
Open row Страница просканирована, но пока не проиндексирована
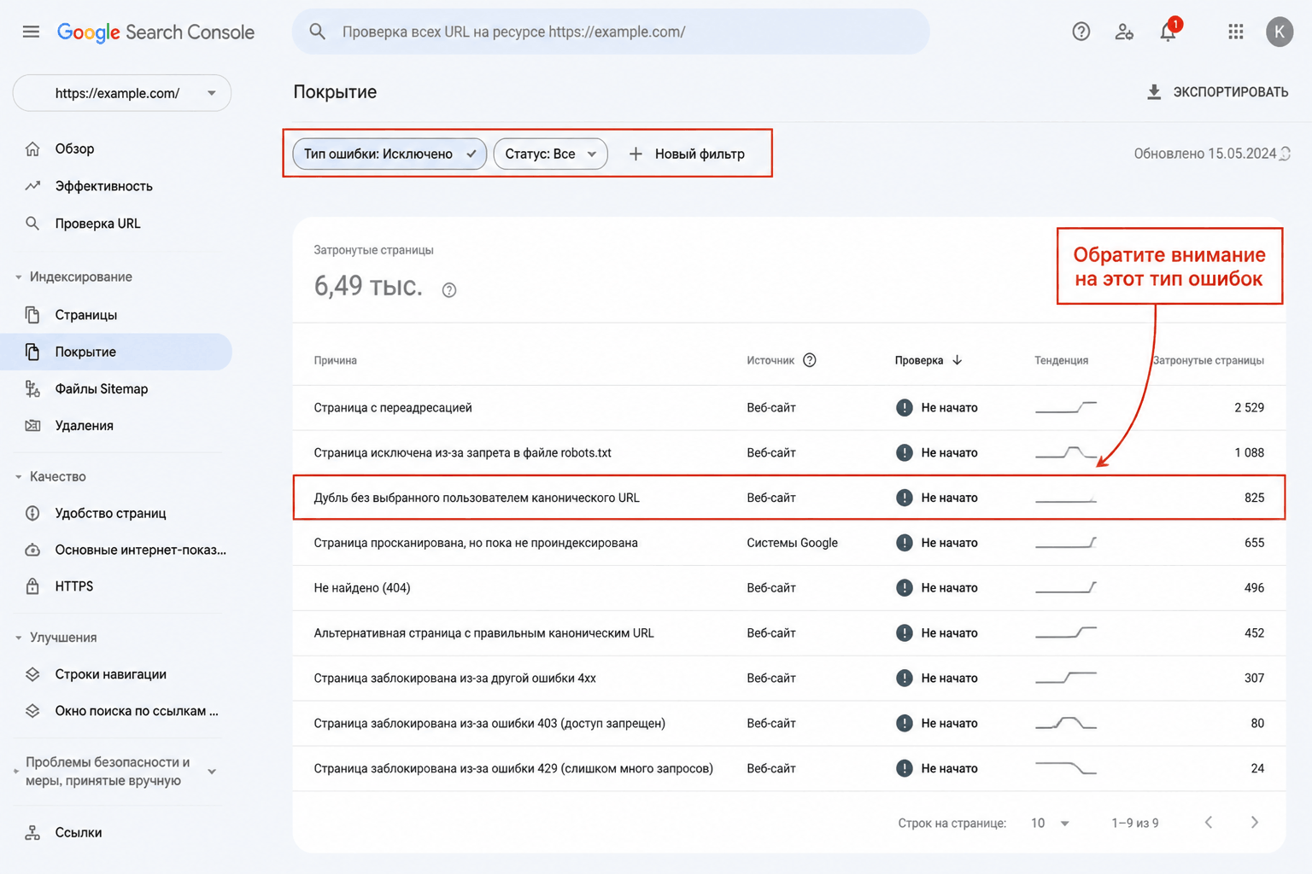coord(789,543)
